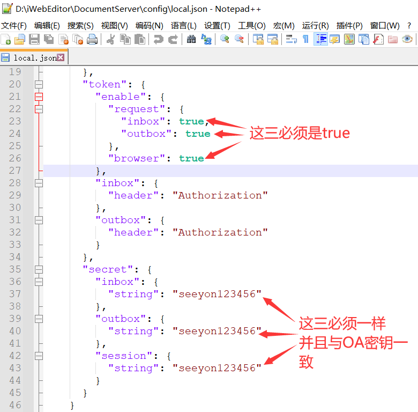Open the 窗口(W) menu

click(x=385, y=26)
